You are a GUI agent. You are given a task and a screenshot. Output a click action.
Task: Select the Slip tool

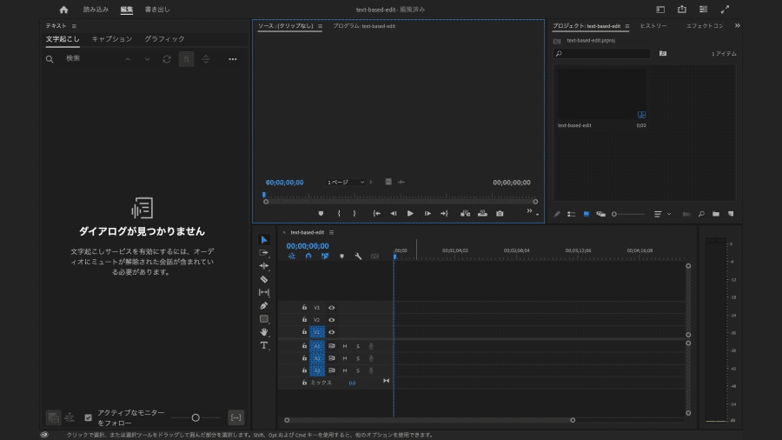264,292
